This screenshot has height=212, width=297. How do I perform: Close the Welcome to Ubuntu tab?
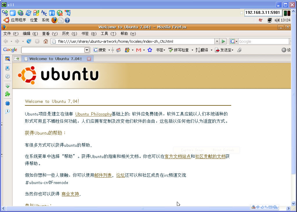(x=89, y=59)
